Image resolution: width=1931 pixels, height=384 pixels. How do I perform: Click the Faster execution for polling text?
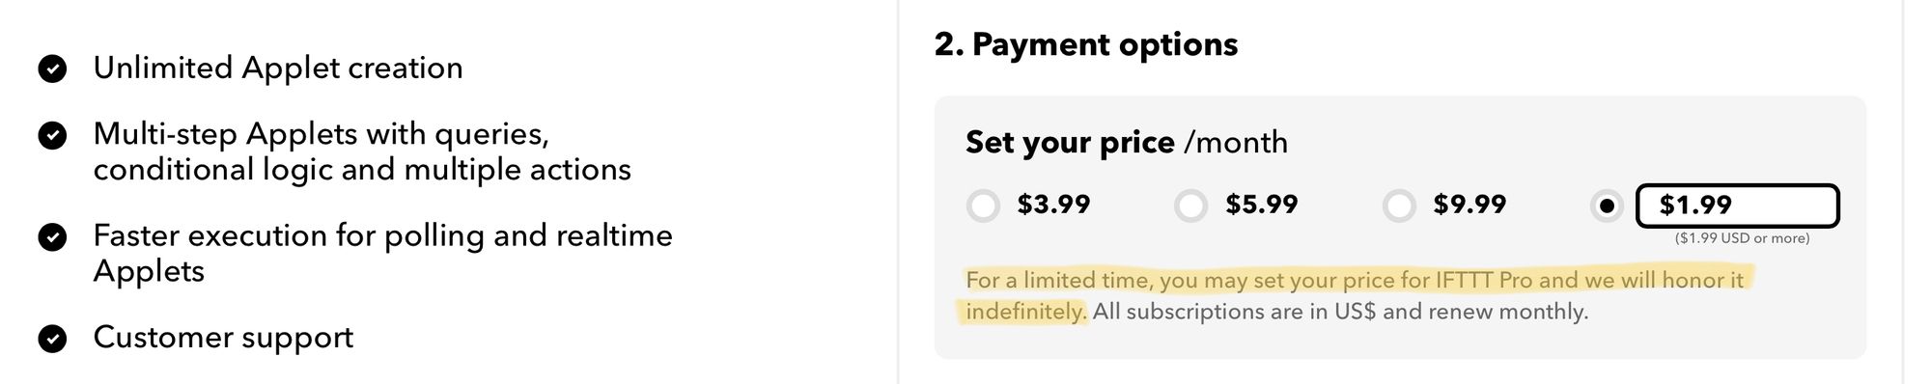[x=382, y=253]
